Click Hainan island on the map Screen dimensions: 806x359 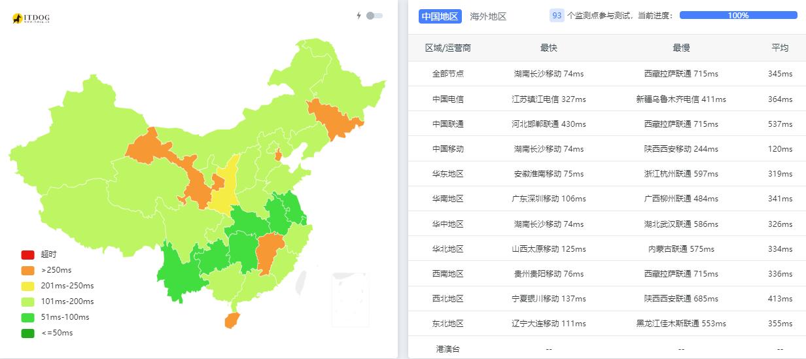click(x=232, y=320)
